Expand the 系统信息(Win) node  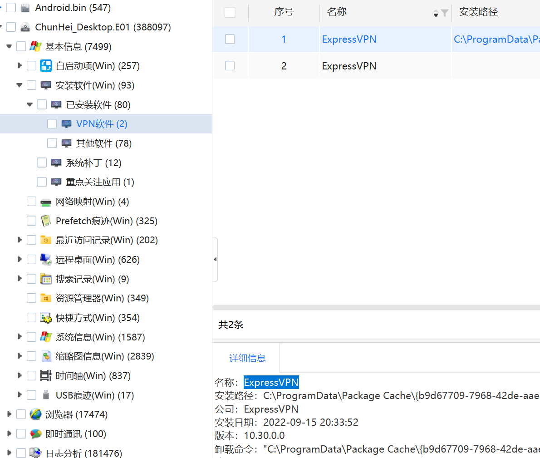click(20, 336)
